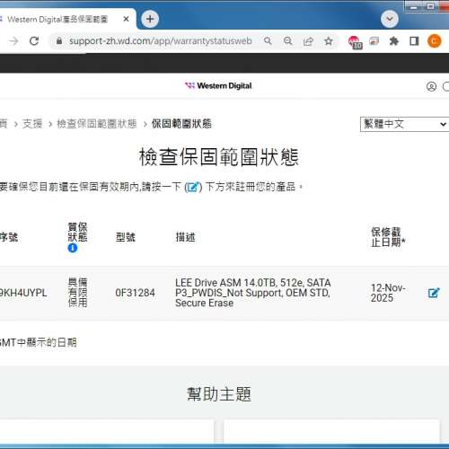This screenshot has height=449, width=449.
Task: Click the 型號 column header
Action: 126,237
